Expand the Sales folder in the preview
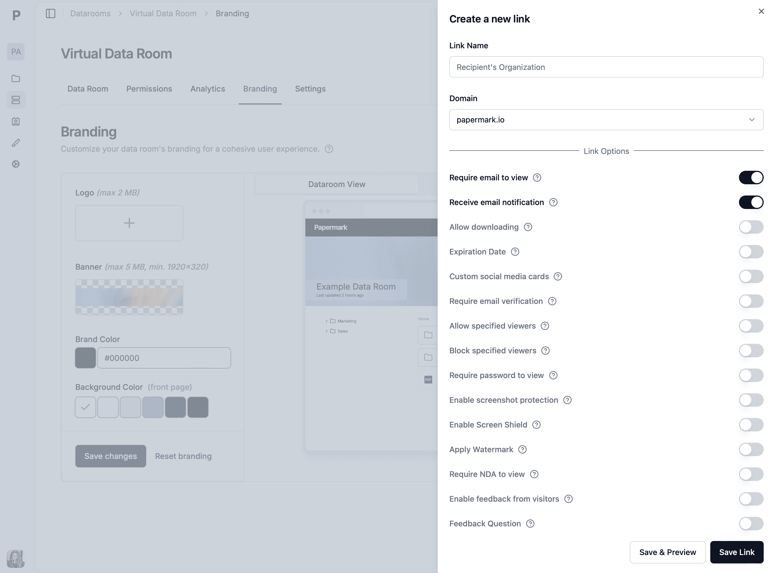 327,331
